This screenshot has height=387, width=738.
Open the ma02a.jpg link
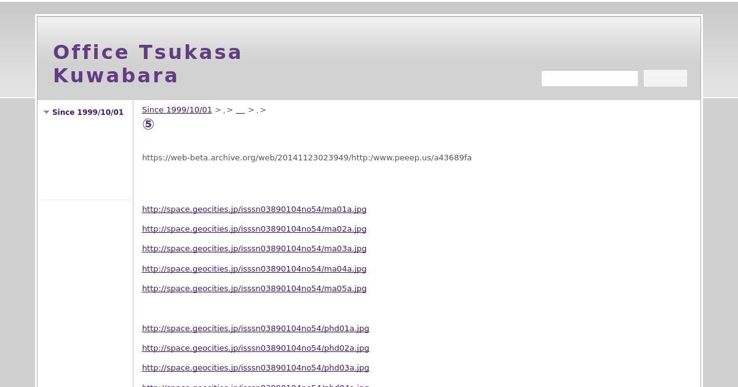254,229
